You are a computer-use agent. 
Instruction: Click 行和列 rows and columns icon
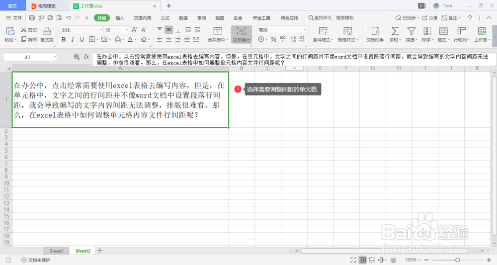click(462, 31)
